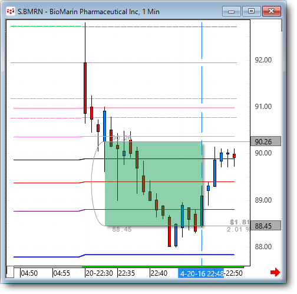Click the 91.00 price axis label
The width and height of the screenshot is (297, 294).
263,107
